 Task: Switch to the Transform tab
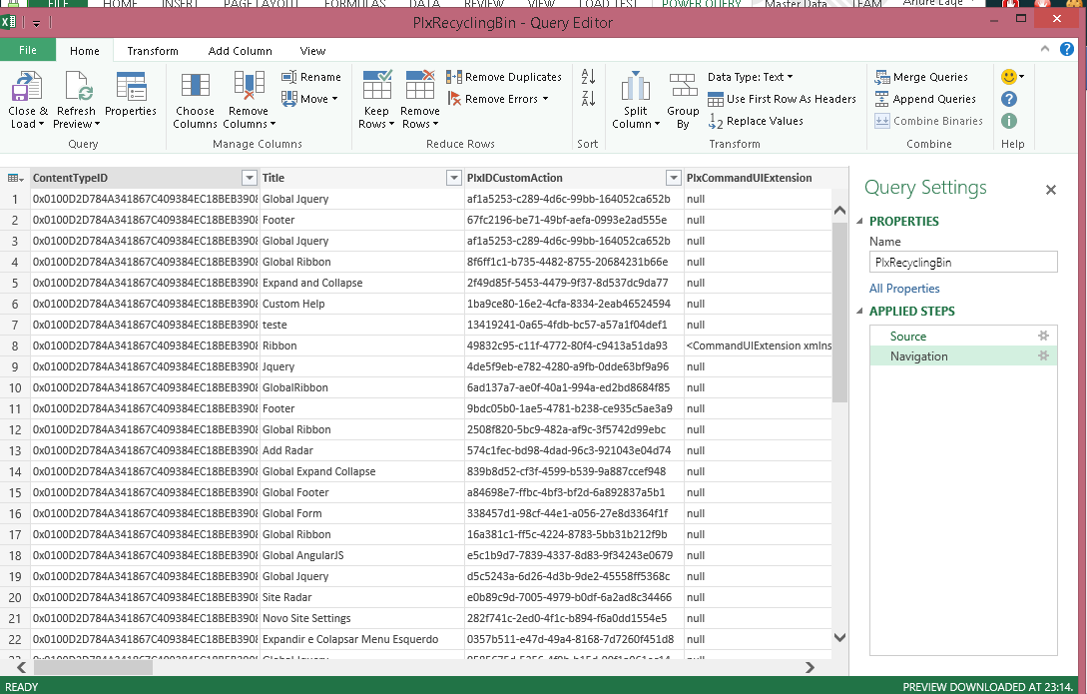(153, 51)
